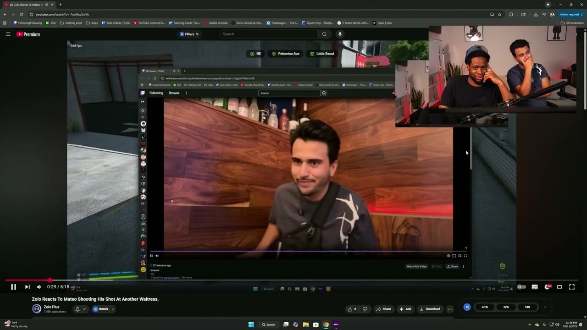587x330 pixels.
Task: Bookmark this page with star
Action: [499, 14]
